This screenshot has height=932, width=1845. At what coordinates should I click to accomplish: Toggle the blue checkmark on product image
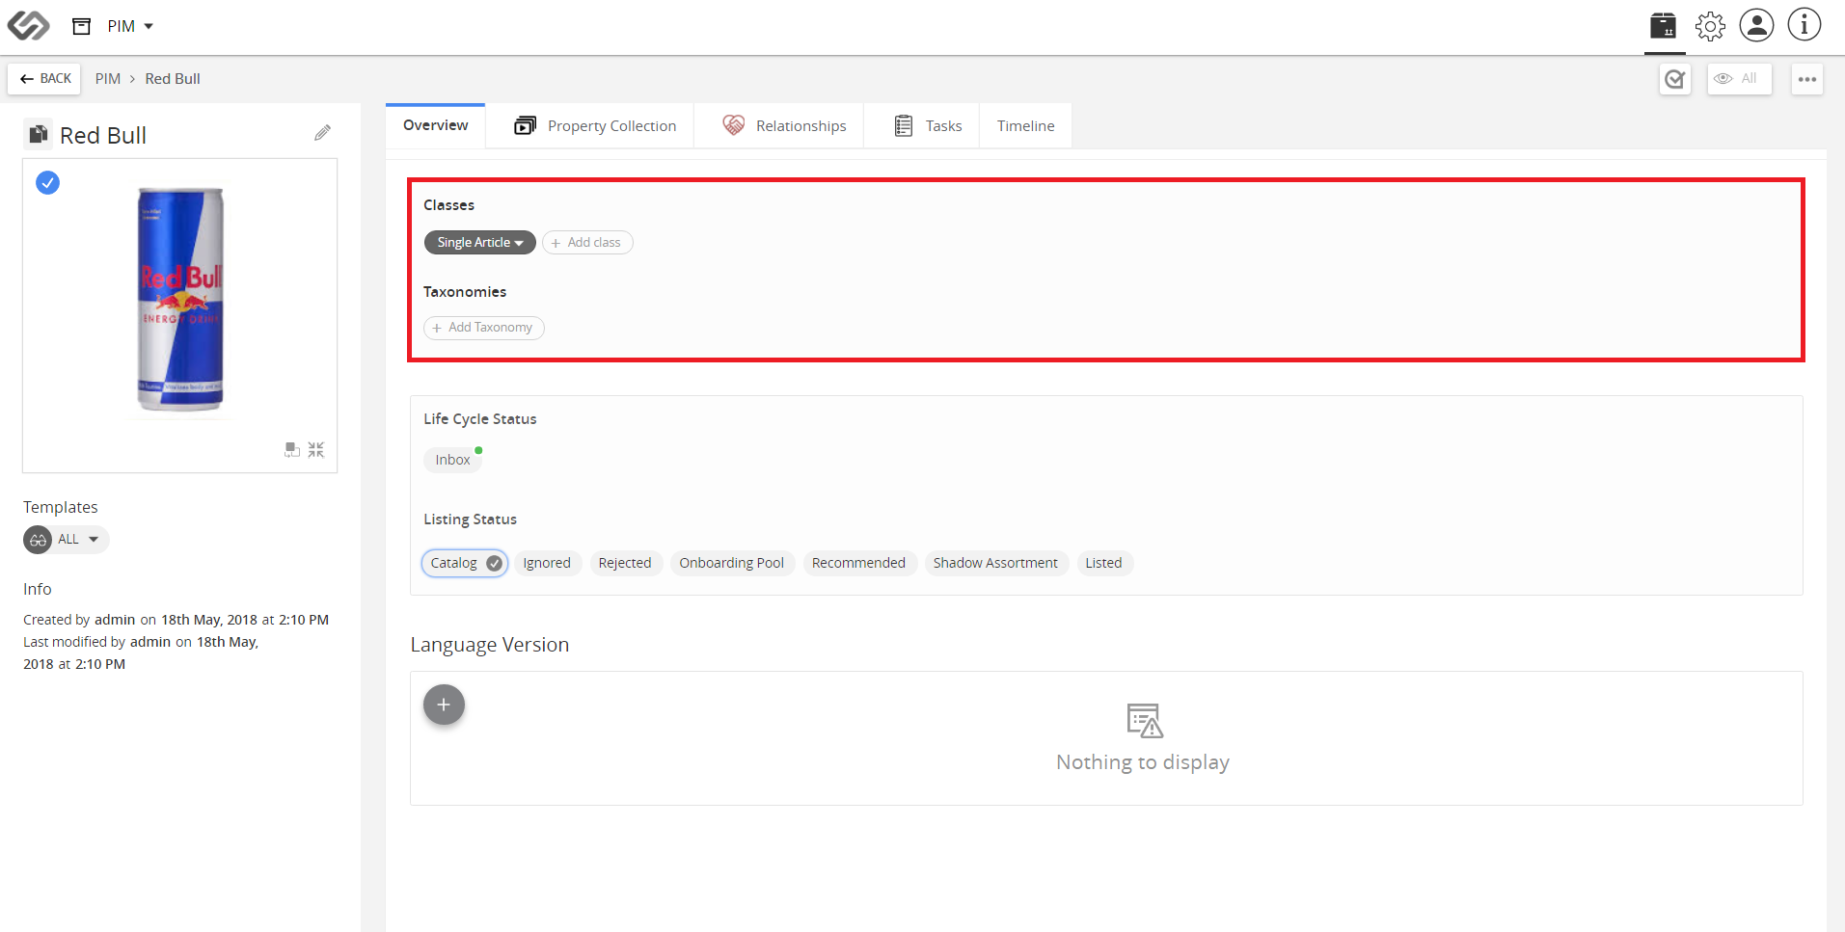pyautogui.click(x=47, y=182)
